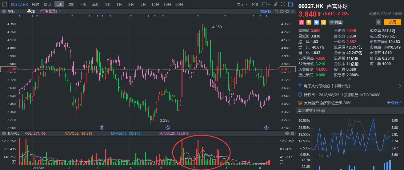Screen dimensions: 404x170
Task: Toggle 前复权 price adjustment
Action: pos(266,11)
